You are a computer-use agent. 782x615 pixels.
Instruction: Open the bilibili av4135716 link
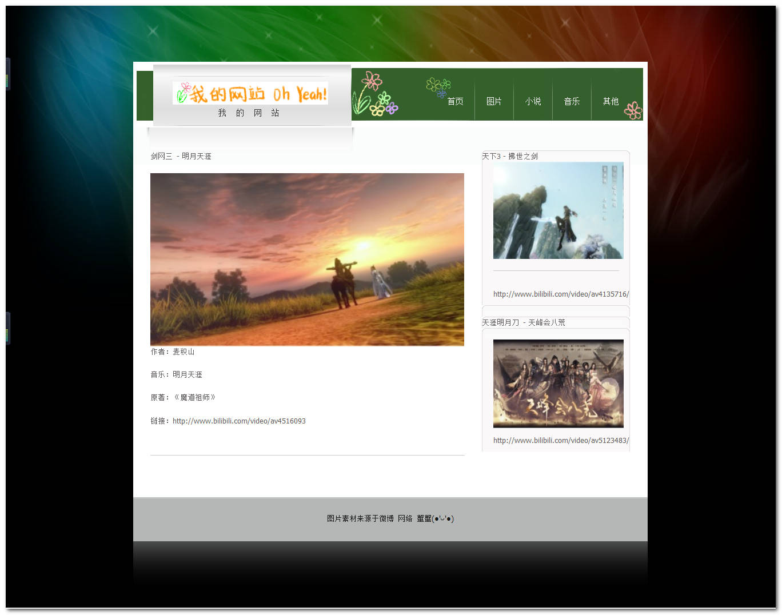561,294
